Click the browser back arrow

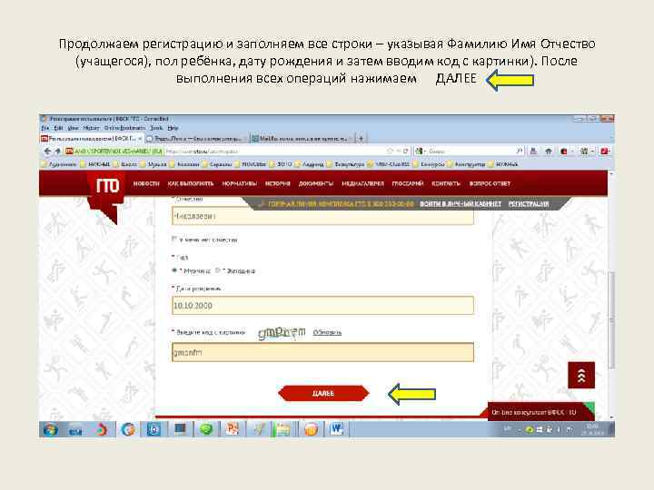coord(47,152)
